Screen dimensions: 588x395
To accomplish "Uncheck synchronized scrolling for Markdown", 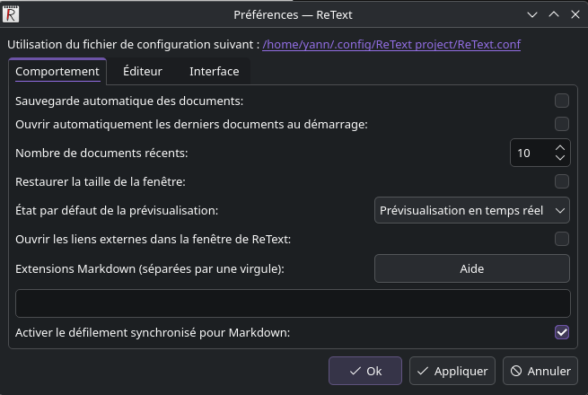I will coord(561,332).
